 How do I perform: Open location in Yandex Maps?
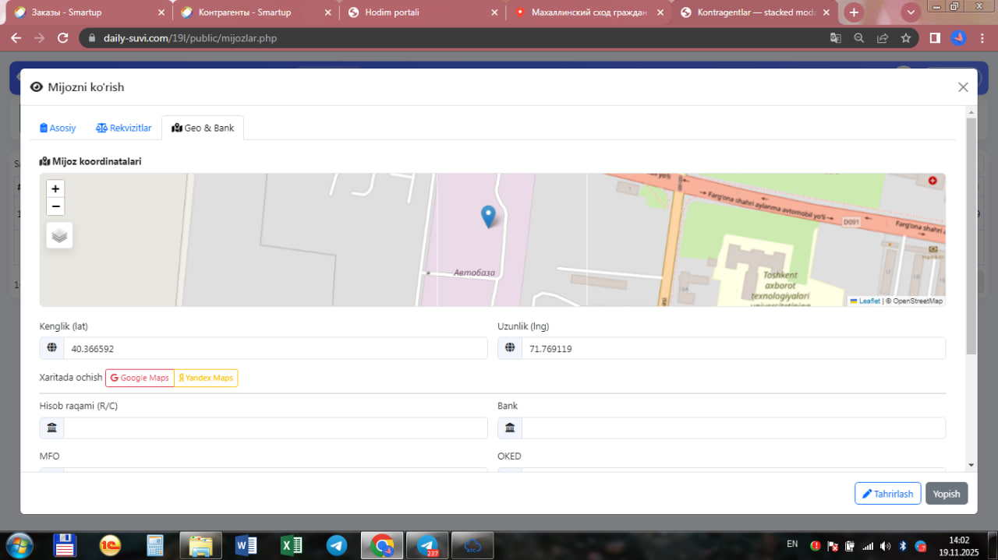(x=206, y=378)
